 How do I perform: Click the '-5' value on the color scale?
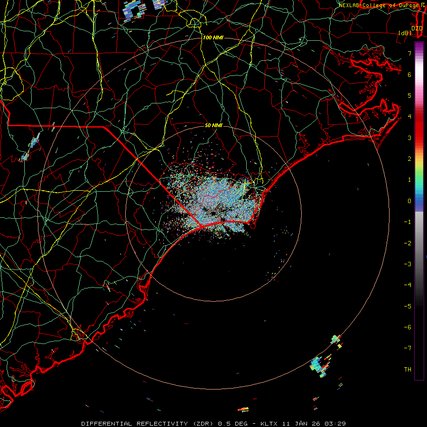pos(408,306)
